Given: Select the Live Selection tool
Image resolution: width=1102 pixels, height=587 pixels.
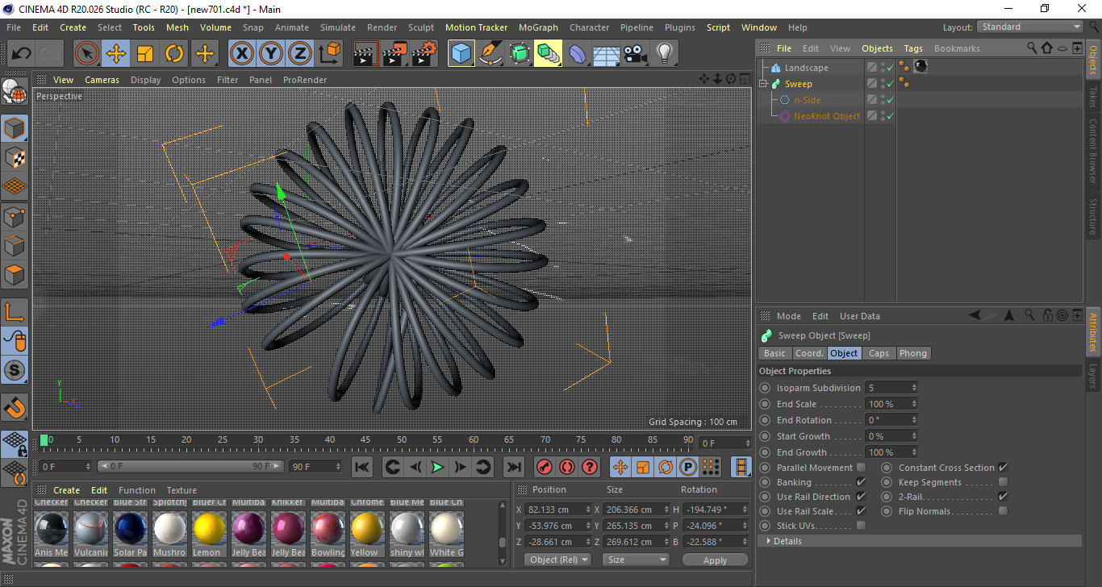Looking at the screenshot, I should pos(87,54).
